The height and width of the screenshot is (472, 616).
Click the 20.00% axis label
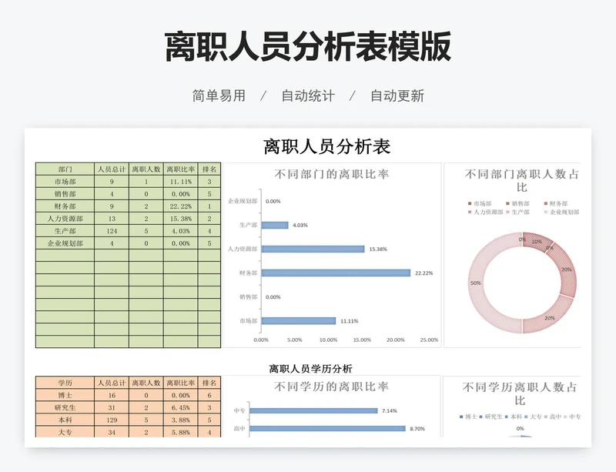pos(396,340)
